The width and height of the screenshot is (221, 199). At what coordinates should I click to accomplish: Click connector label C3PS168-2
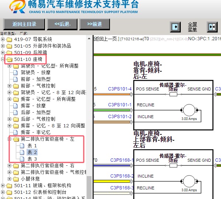(122, 176)
